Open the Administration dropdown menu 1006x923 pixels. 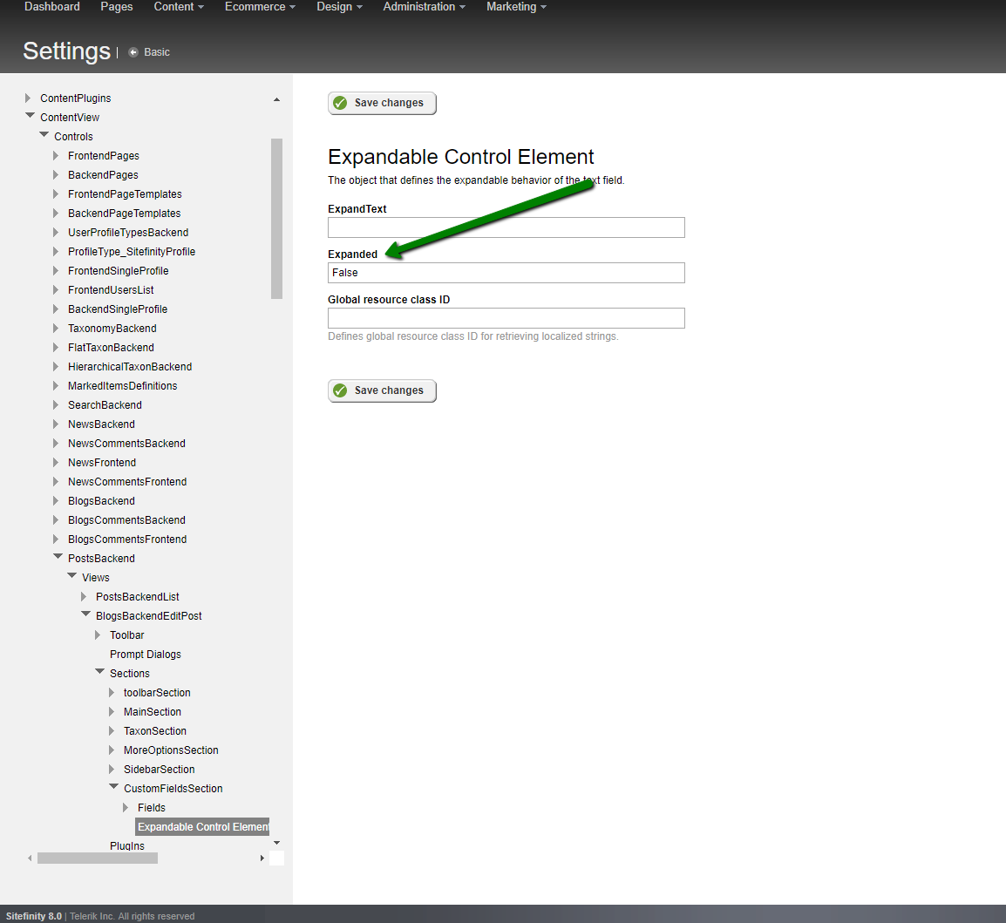pos(425,7)
